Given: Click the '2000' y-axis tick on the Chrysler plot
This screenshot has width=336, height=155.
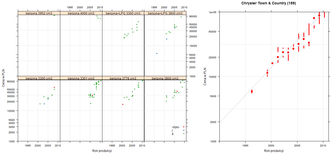Looking at the screenshot, I should point(214,122).
